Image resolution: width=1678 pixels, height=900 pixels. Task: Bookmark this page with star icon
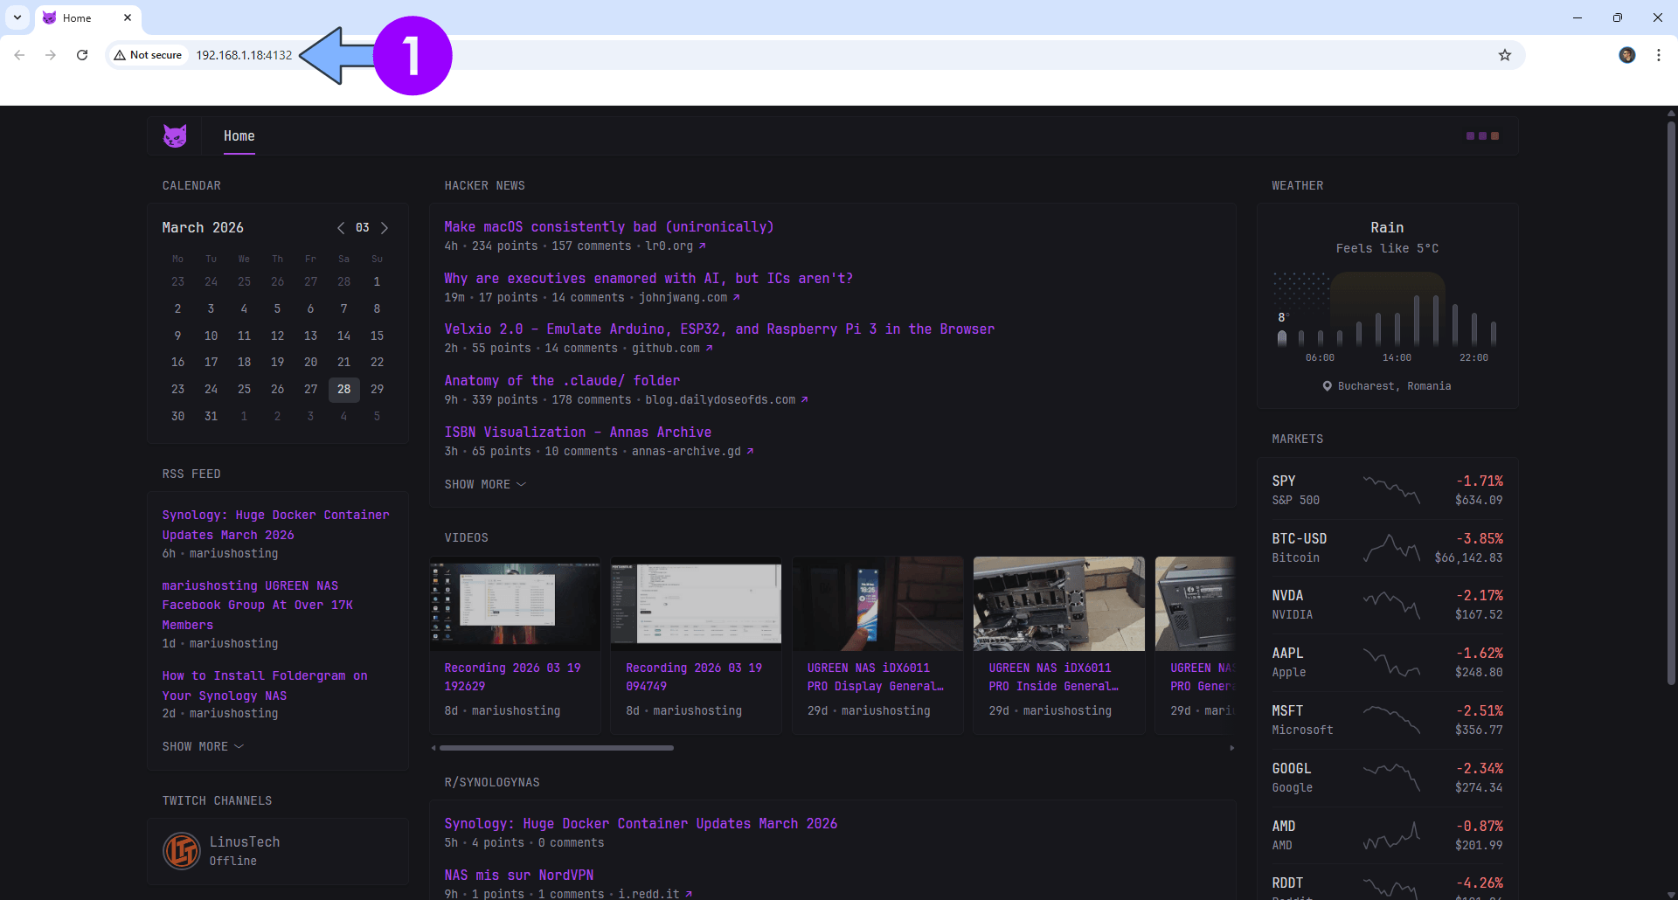(1504, 55)
